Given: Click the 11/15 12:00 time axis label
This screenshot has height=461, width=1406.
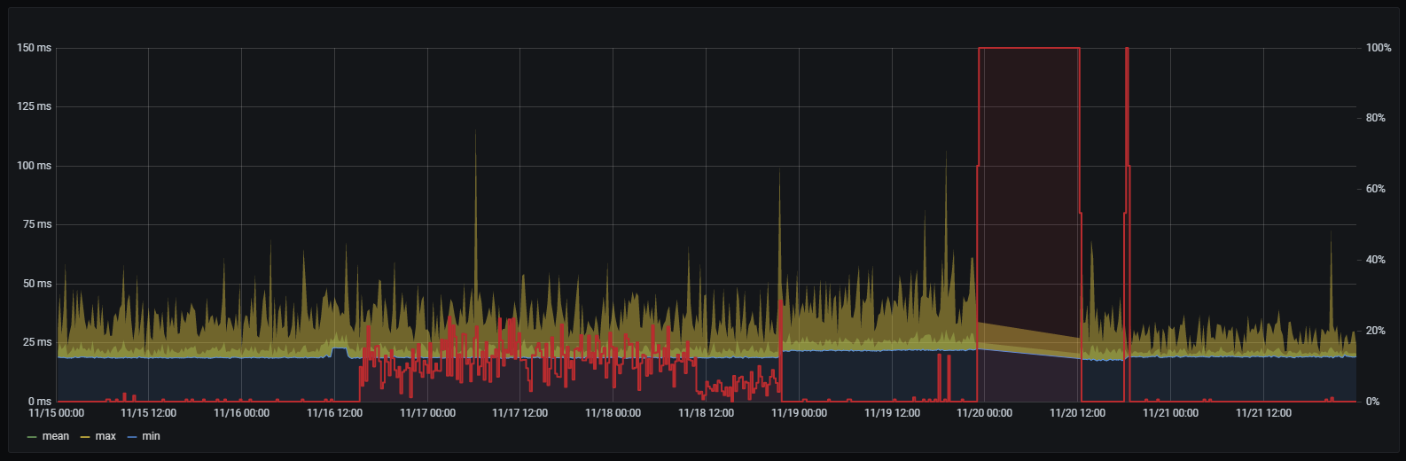Looking at the screenshot, I should (149, 413).
